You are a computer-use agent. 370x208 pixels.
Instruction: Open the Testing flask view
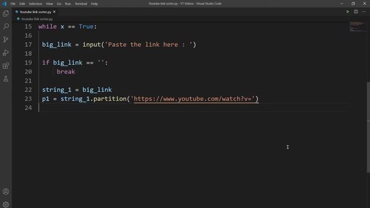tap(6, 79)
